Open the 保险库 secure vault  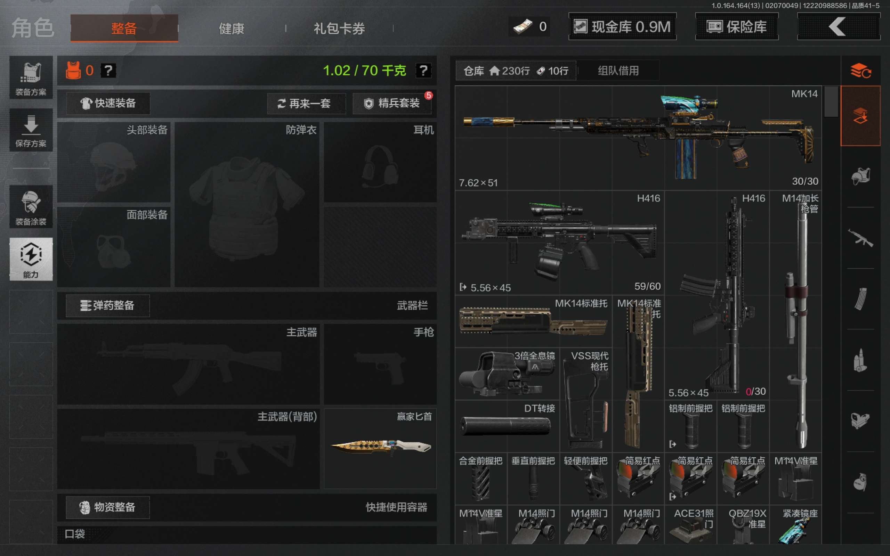pyautogui.click(x=736, y=26)
